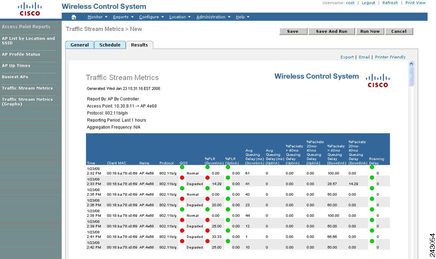The width and height of the screenshot is (436, 259).
Task: Open Busiest APs sidebar item
Action: 15,77
